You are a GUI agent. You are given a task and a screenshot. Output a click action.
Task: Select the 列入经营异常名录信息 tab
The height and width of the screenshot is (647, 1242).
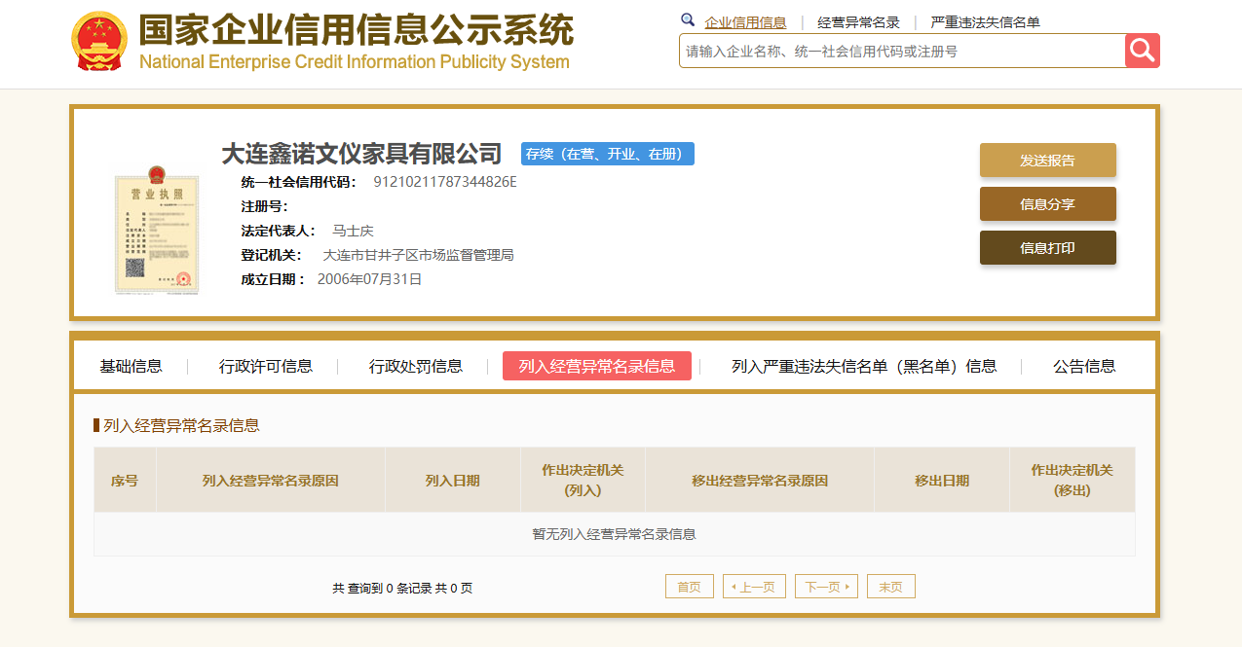coord(597,366)
